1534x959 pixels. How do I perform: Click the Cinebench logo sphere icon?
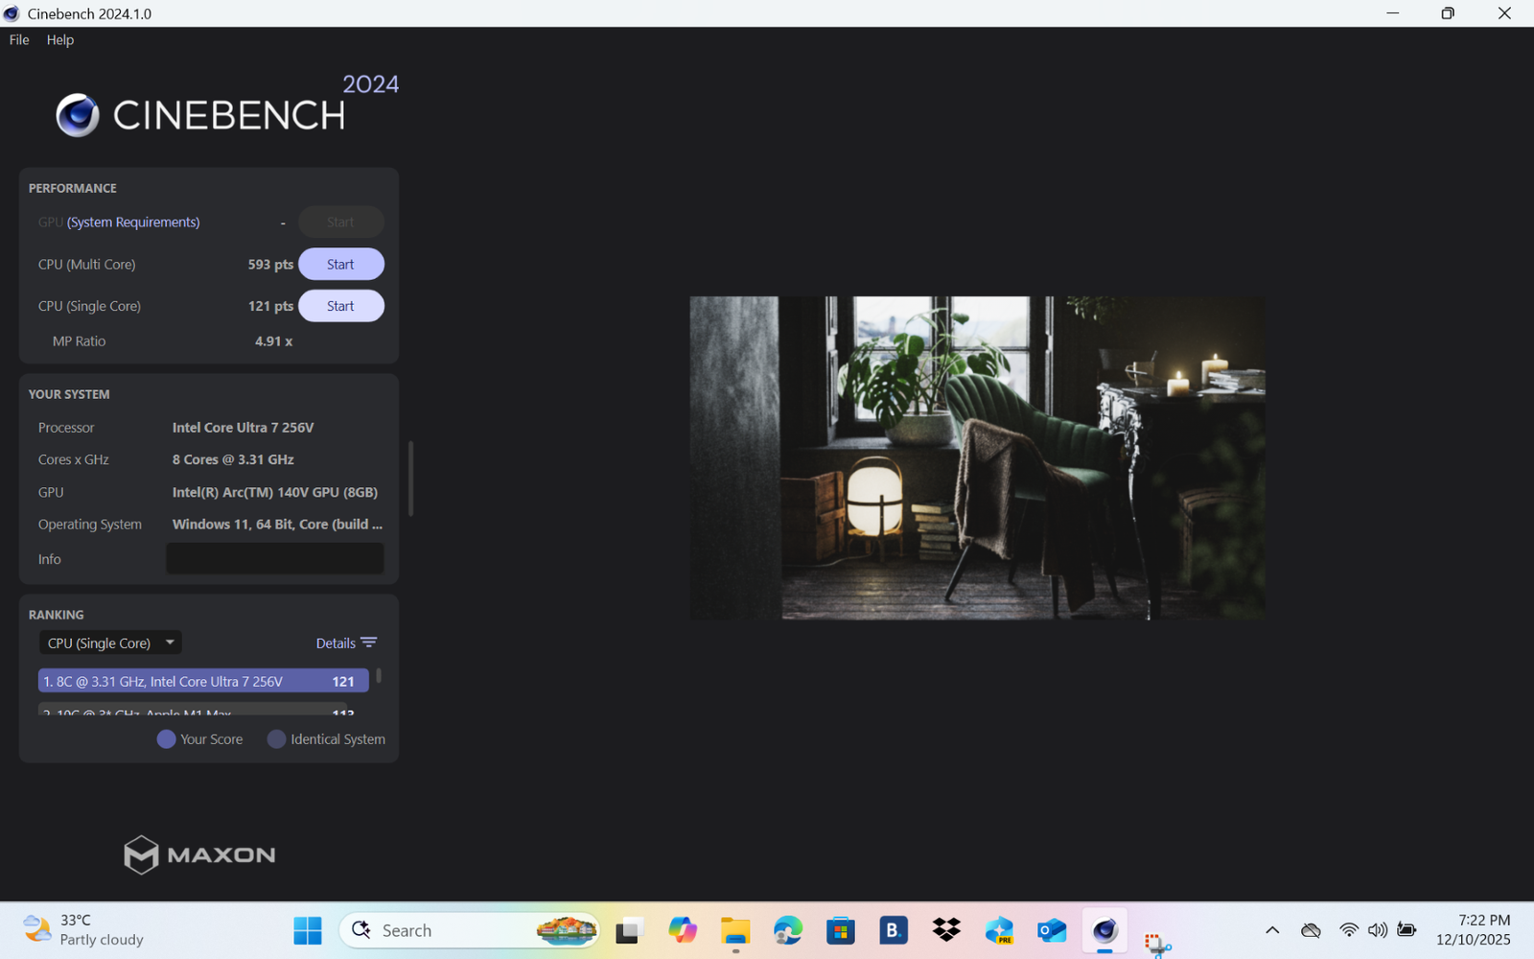[x=78, y=115]
